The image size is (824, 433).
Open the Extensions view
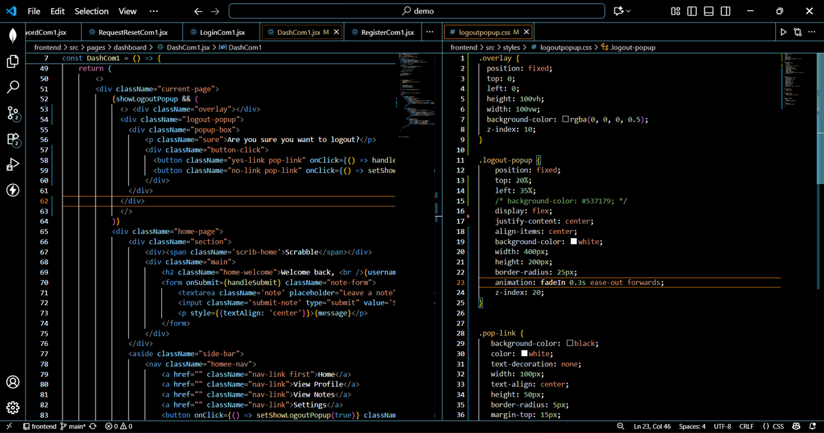pyautogui.click(x=12, y=139)
